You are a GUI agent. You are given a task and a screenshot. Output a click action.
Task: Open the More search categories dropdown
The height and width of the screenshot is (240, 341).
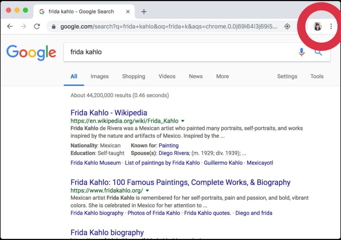[x=222, y=76]
